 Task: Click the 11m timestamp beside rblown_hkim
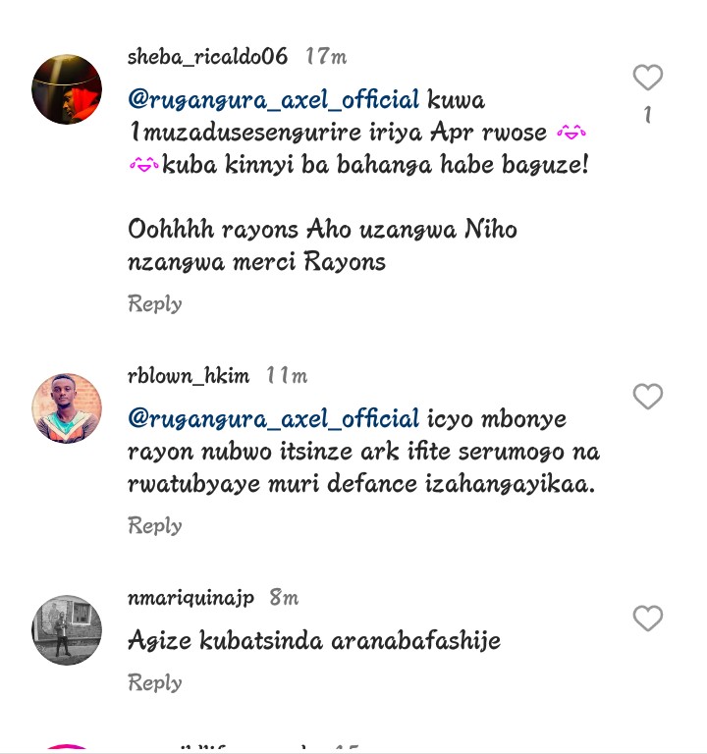(x=287, y=376)
